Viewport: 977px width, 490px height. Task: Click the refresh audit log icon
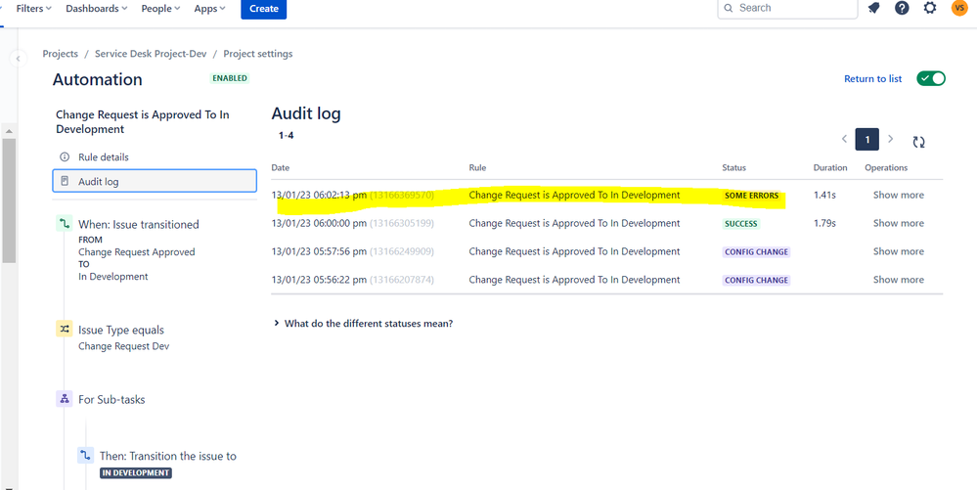(918, 142)
